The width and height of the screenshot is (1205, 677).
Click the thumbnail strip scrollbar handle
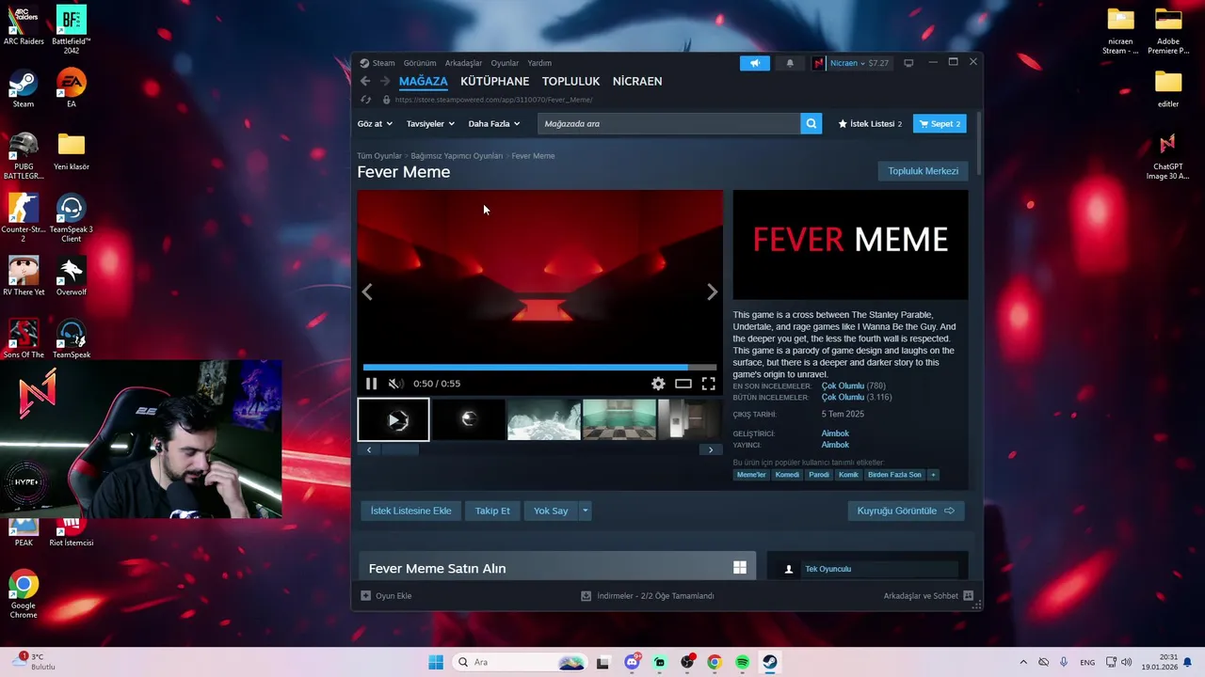(x=399, y=449)
